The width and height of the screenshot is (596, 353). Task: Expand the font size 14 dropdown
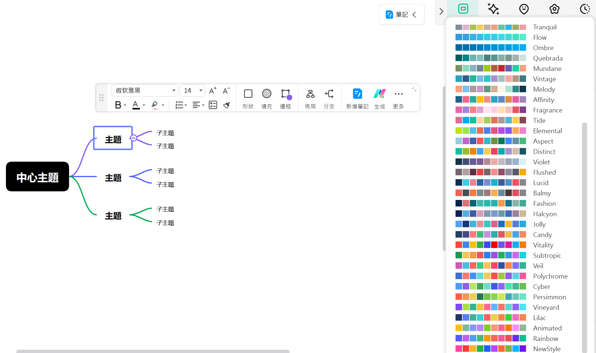coord(201,90)
